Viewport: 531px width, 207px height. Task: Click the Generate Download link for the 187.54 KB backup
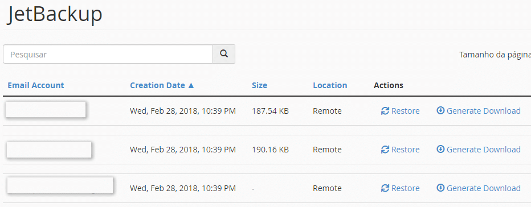pyautogui.click(x=484, y=111)
